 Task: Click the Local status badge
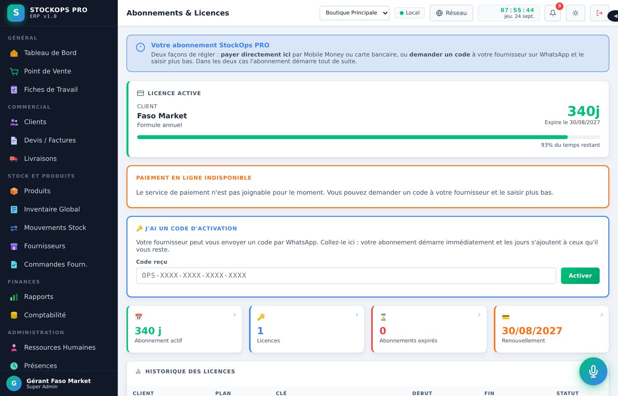(x=409, y=13)
